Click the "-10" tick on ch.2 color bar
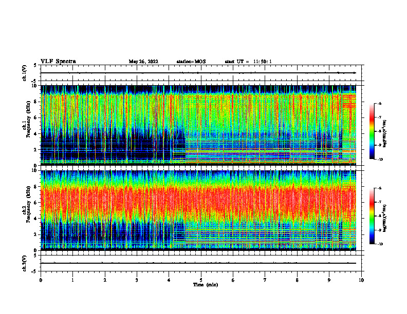 (380, 244)
